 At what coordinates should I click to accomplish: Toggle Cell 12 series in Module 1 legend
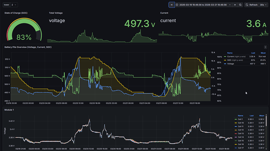(241, 130)
